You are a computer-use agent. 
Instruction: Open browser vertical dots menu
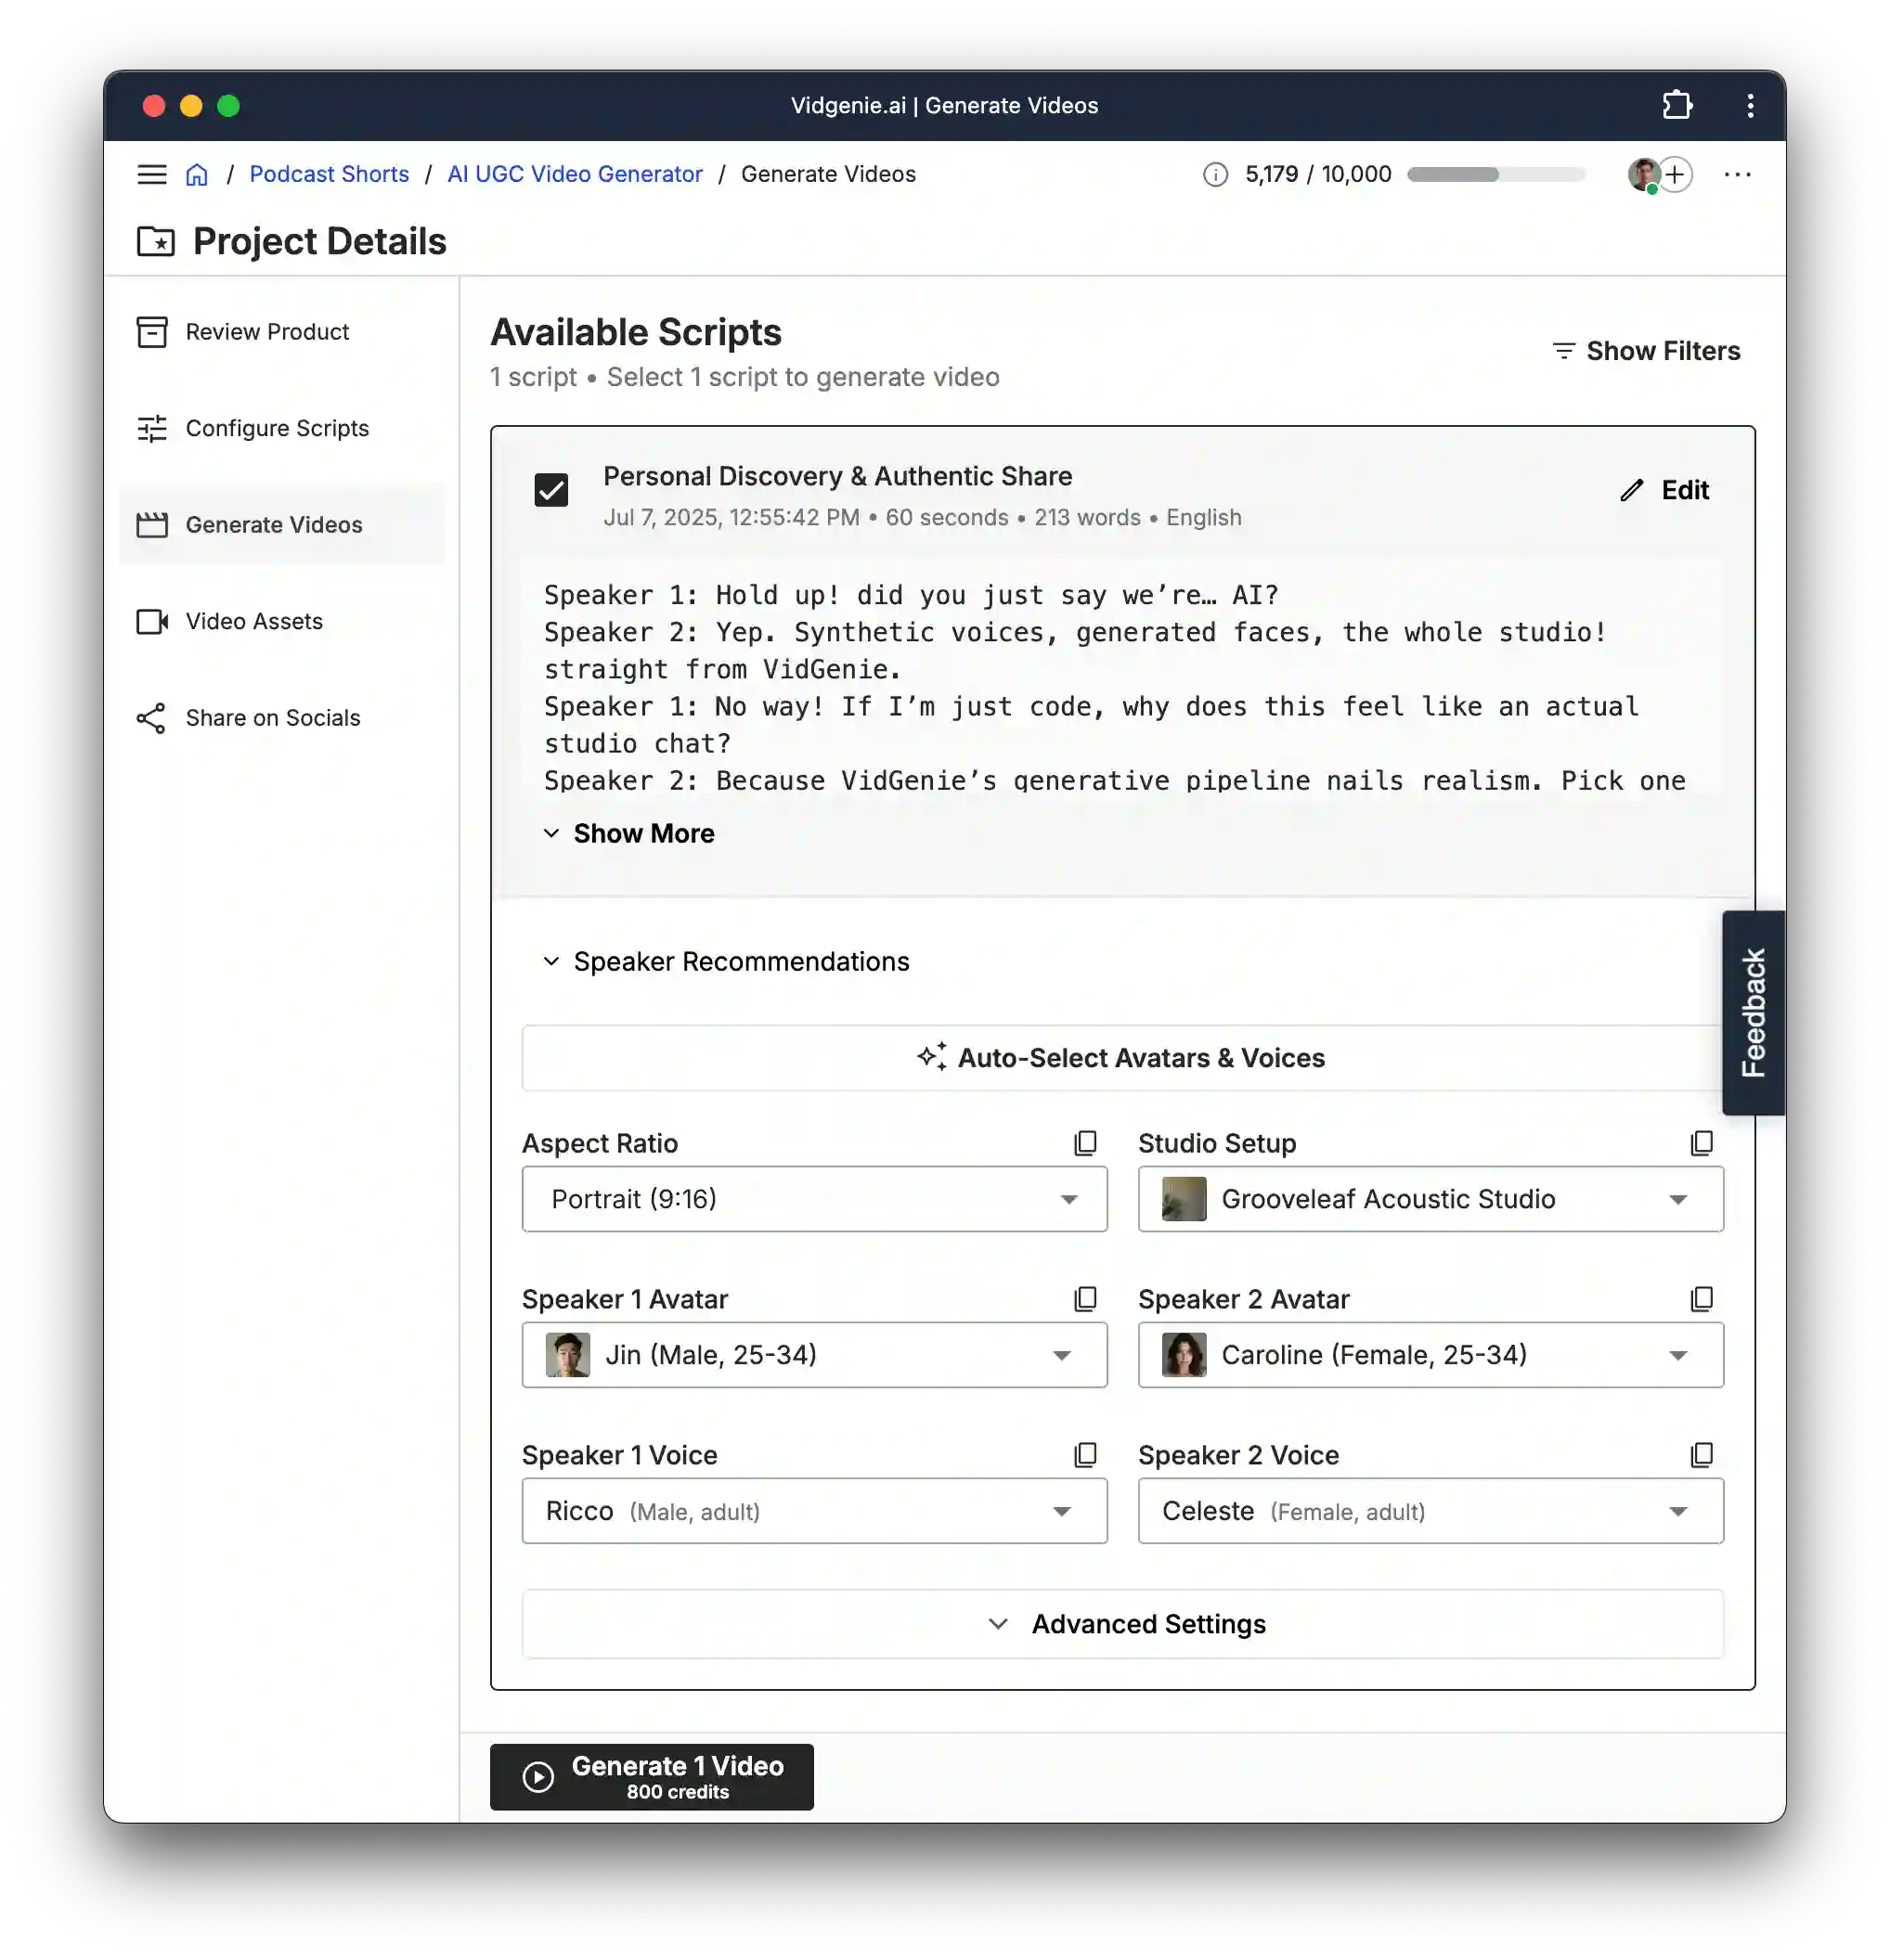pos(1750,105)
